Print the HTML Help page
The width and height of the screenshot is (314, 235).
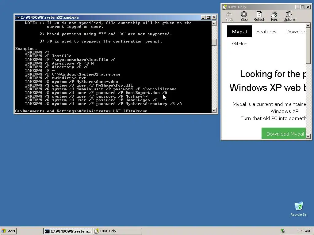274,17
